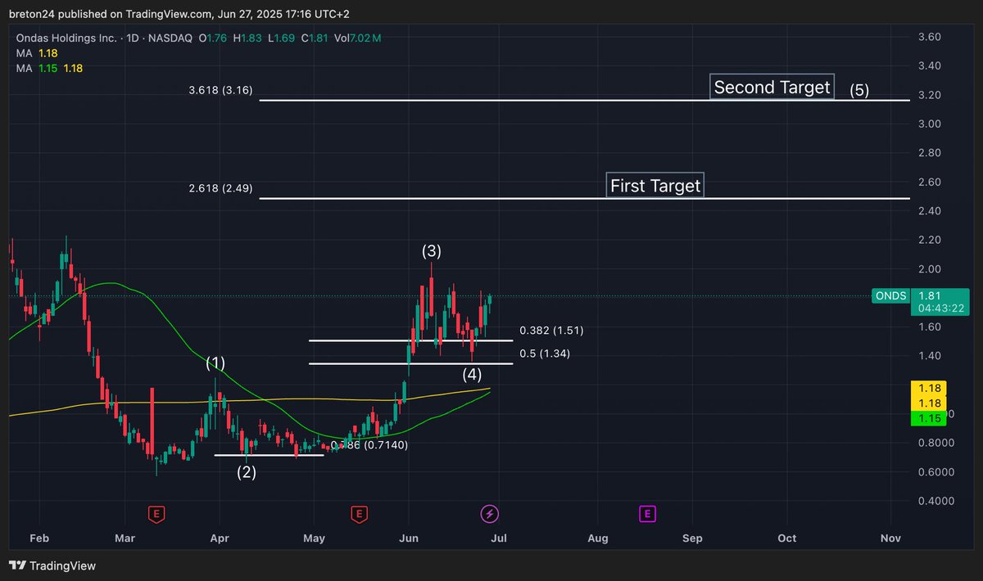Image resolution: width=983 pixels, height=581 pixels.
Task: Click the 0.5 (1.34) retracement label
Action: click(544, 354)
